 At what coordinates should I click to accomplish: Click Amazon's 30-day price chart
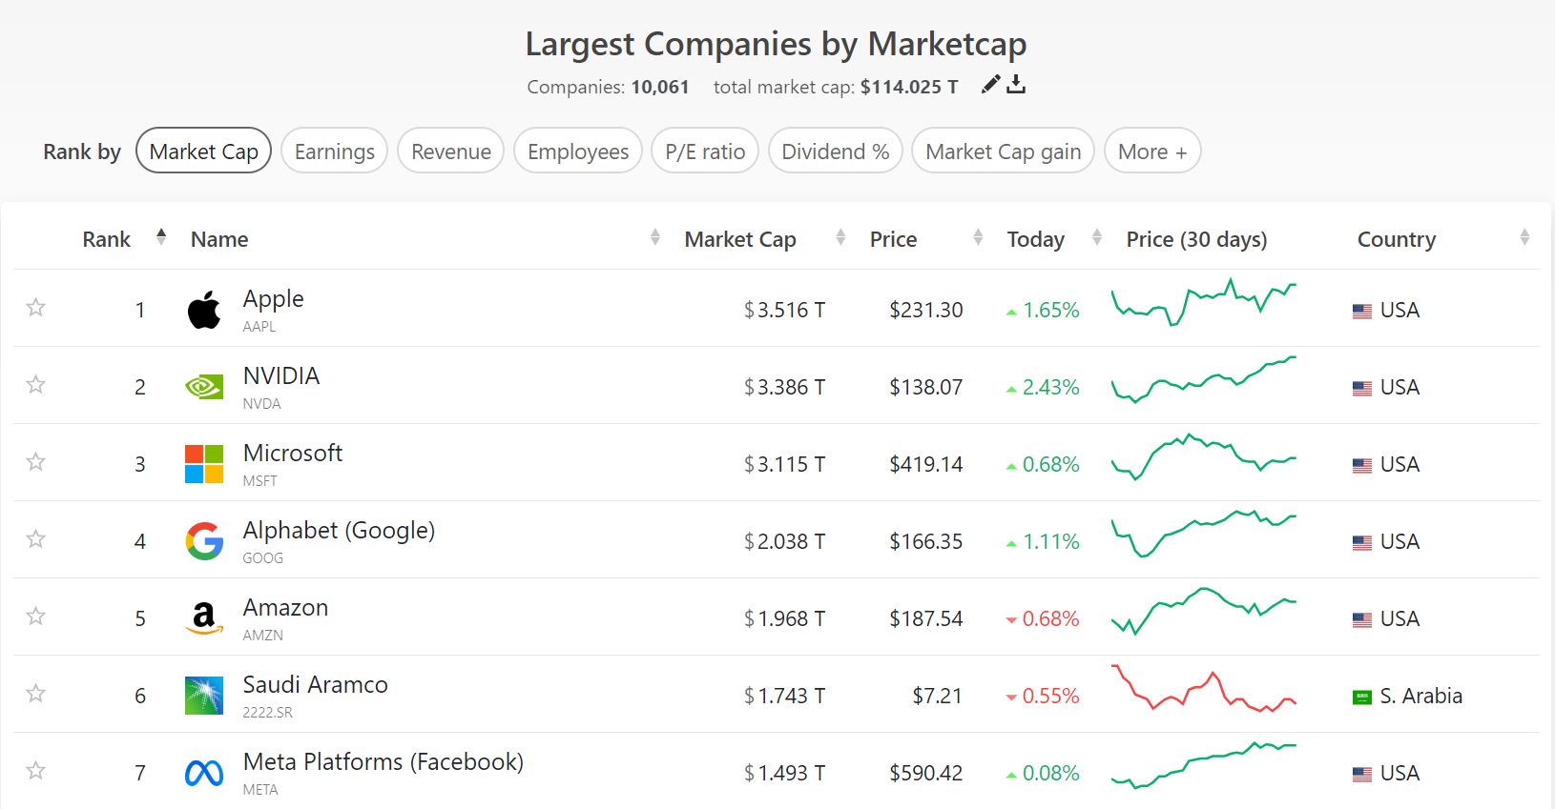tap(1204, 611)
